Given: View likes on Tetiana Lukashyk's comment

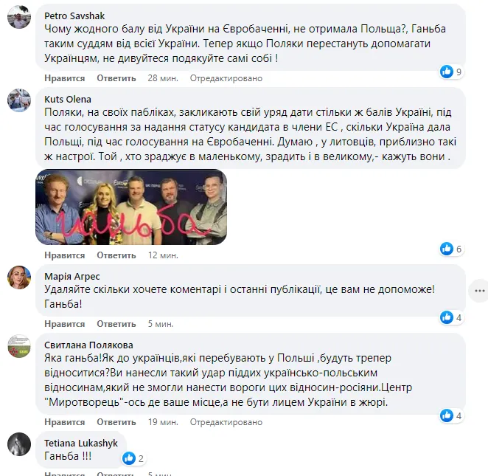Looking at the screenshot, I should (x=133, y=458).
